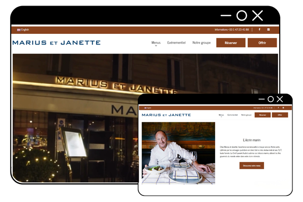Viewport: 303px width, 202px height.
Task: Switch language to English in large window
Action: [x=25, y=30]
